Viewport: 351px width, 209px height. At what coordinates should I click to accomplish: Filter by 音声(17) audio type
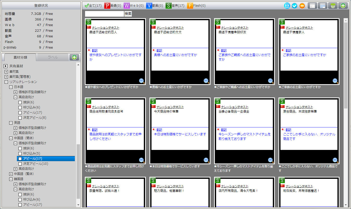(175, 6)
